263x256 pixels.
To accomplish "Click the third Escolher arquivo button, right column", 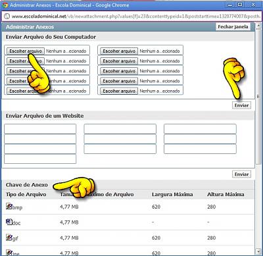I will [119, 71].
